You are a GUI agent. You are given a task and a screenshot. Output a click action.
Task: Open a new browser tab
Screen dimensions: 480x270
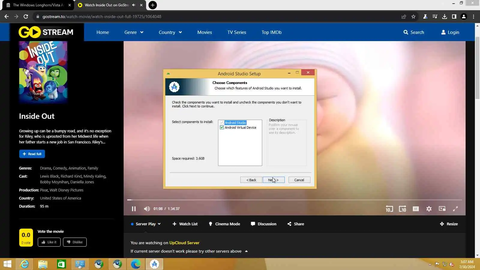(153, 5)
